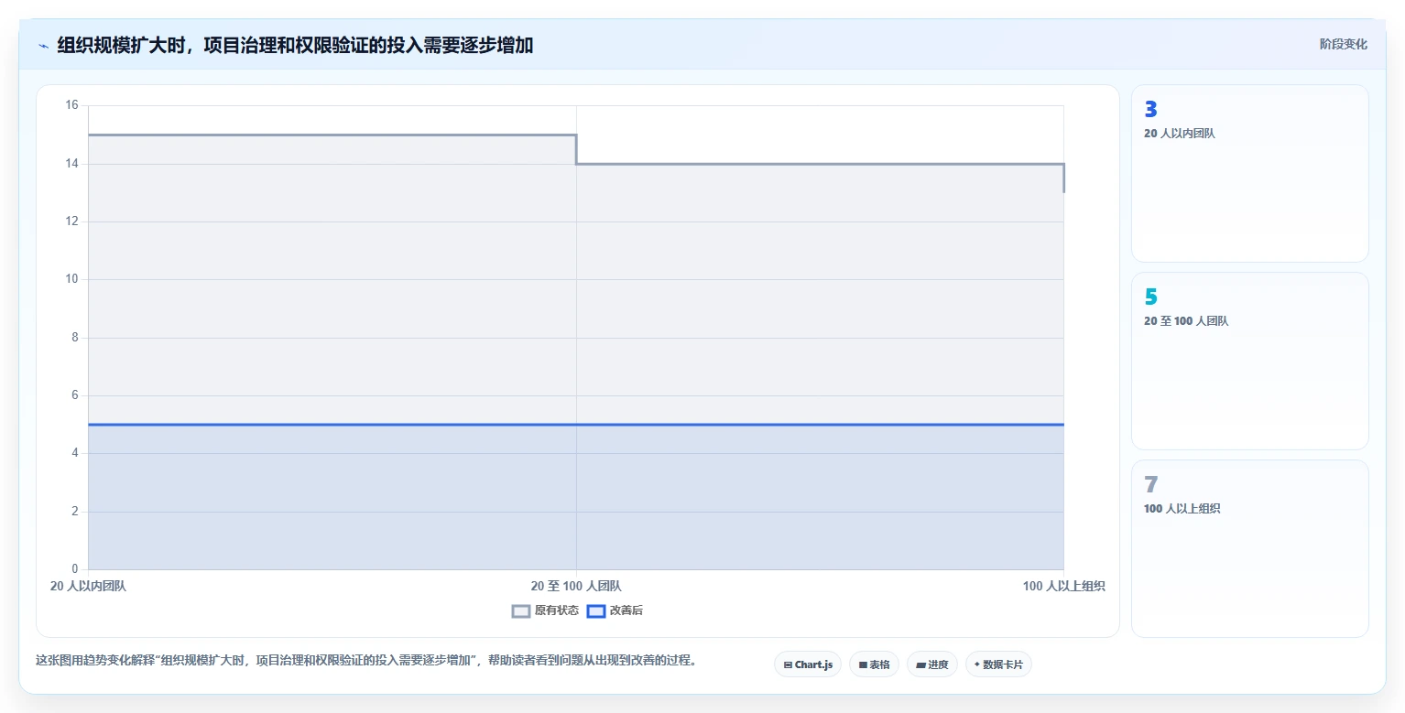Click the y-axis value 6
Viewport: 1405px width, 713px height.
click(x=75, y=395)
